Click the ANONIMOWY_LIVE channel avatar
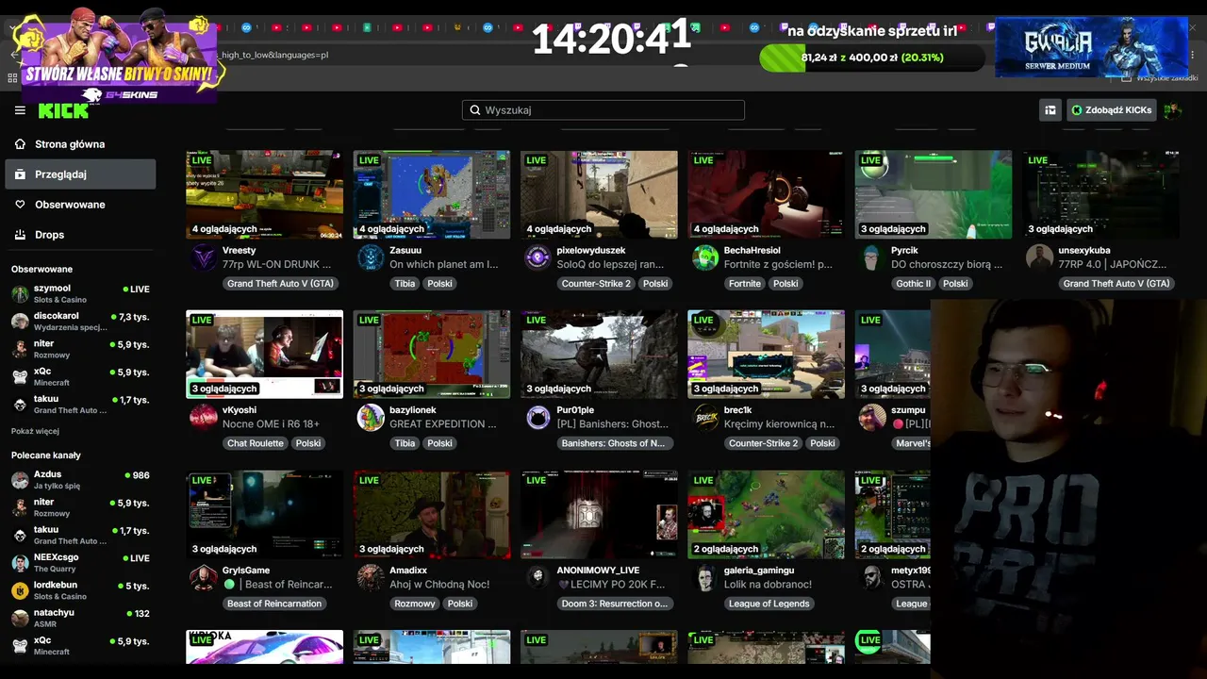Screen dimensions: 1207x679 (538, 577)
